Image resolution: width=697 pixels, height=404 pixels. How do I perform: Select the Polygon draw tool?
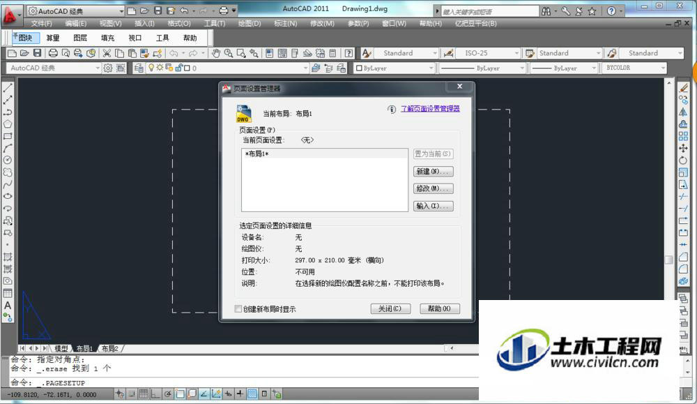click(x=8, y=124)
